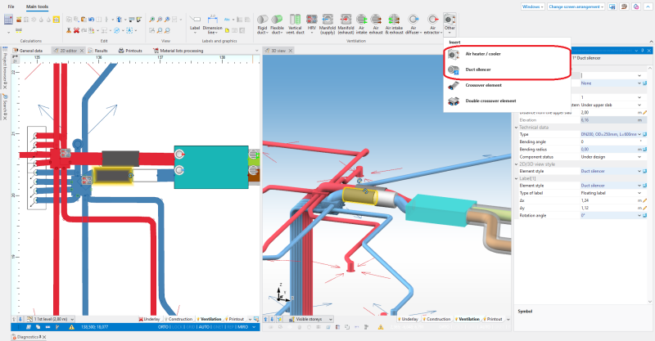The width and height of the screenshot is (655, 341).
Task: Close the 2D editor tab
Action: click(x=82, y=51)
